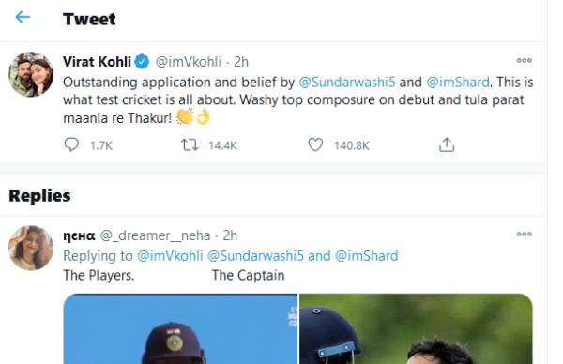Click the 2h timestamp on Kohli's tweet
The image size is (563, 364).
coord(241,62)
